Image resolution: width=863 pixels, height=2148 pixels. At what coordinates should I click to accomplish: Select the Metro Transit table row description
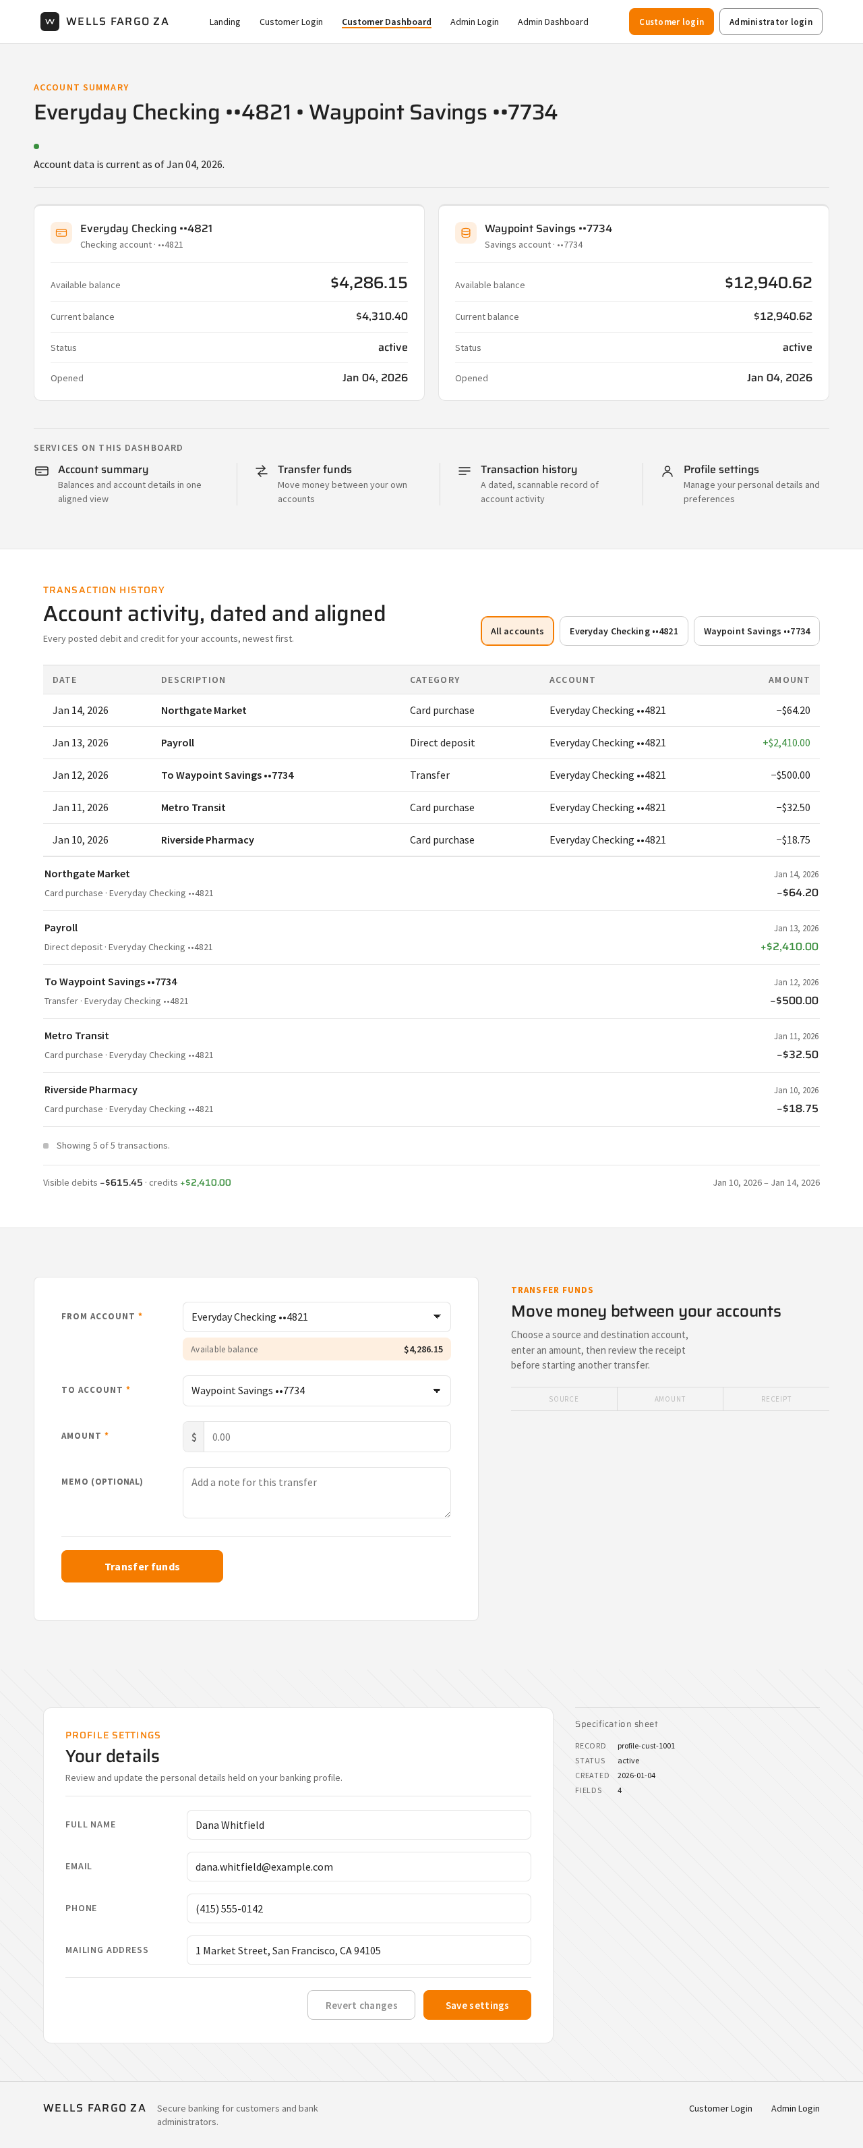[x=194, y=807]
